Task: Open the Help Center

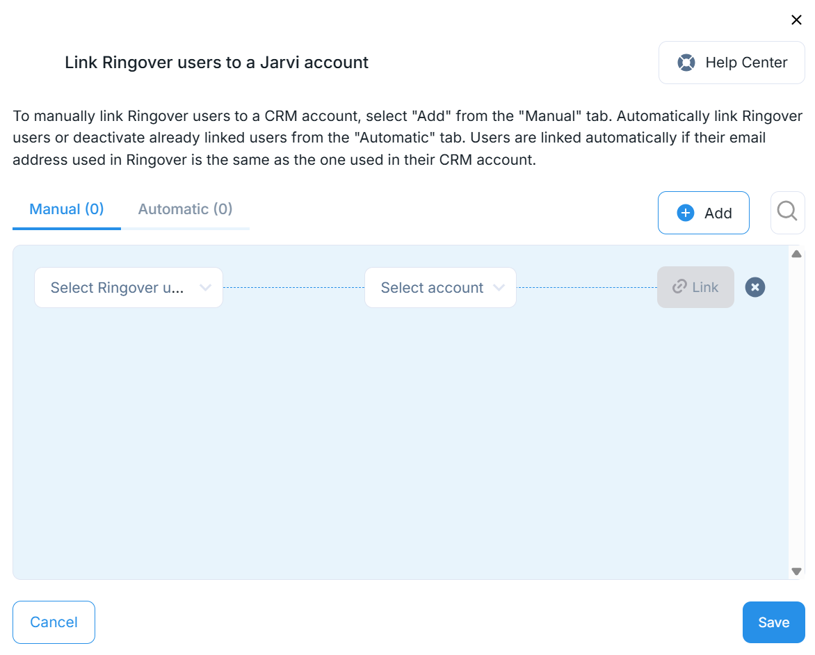Action: pyautogui.click(x=732, y=63)
